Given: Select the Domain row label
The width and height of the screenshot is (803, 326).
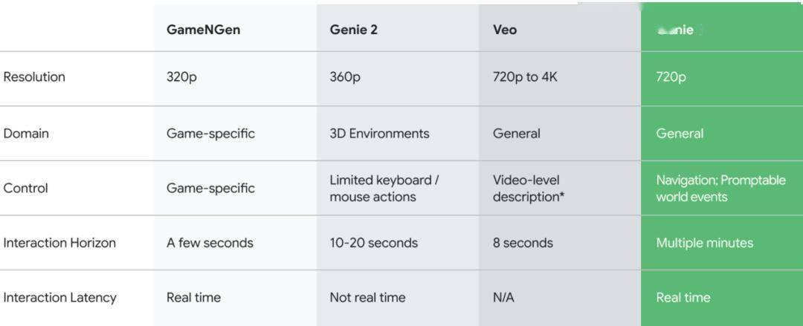Looking at the screenshot, I should pos(27,134).
